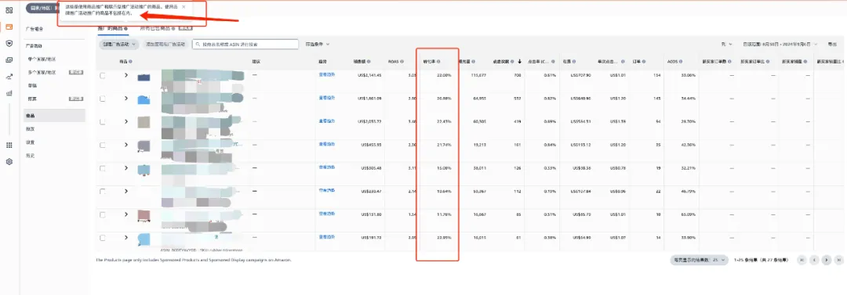This screenshot has width=847, height=295.
Task: Open the settings gear icon in left rail
Action: point(9,161)
